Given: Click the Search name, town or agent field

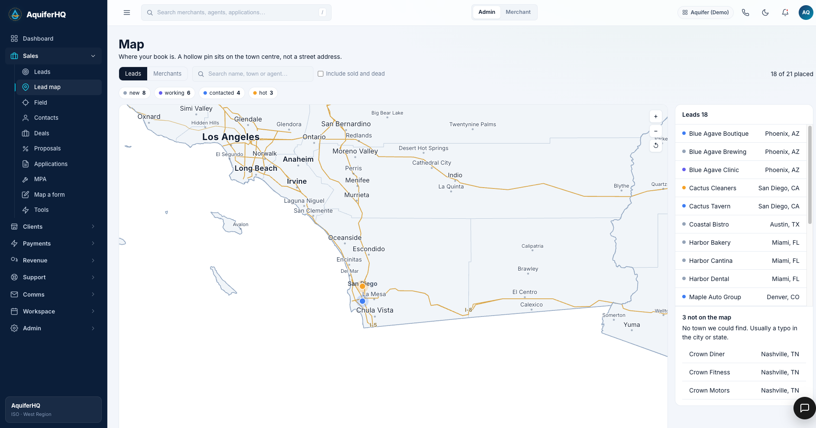Looking at the screenshot, I should [x=253, y=74].
